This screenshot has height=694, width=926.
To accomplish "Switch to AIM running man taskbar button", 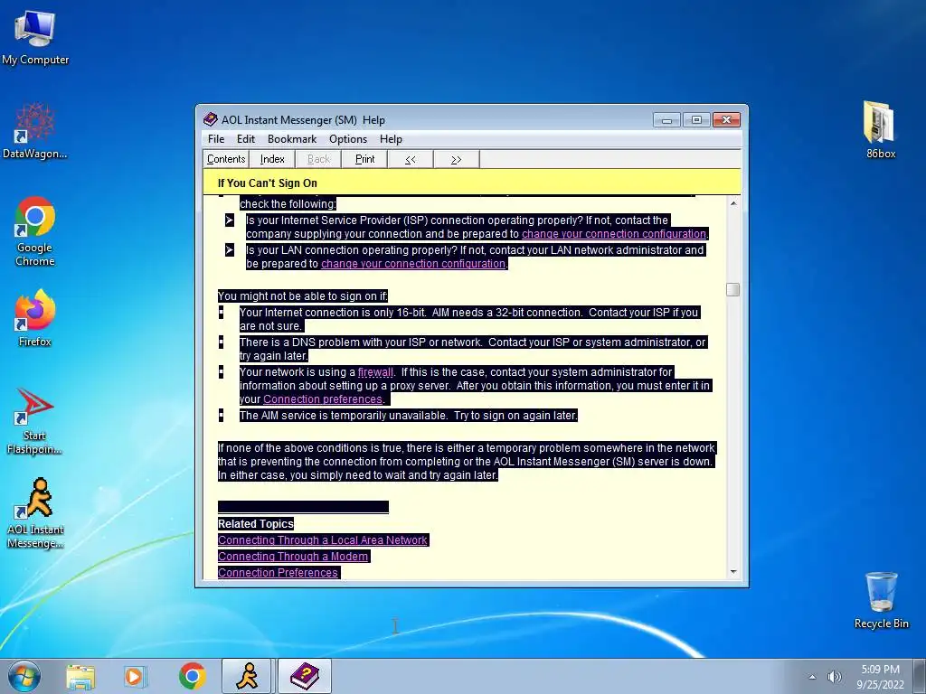I will coord(247,676).
